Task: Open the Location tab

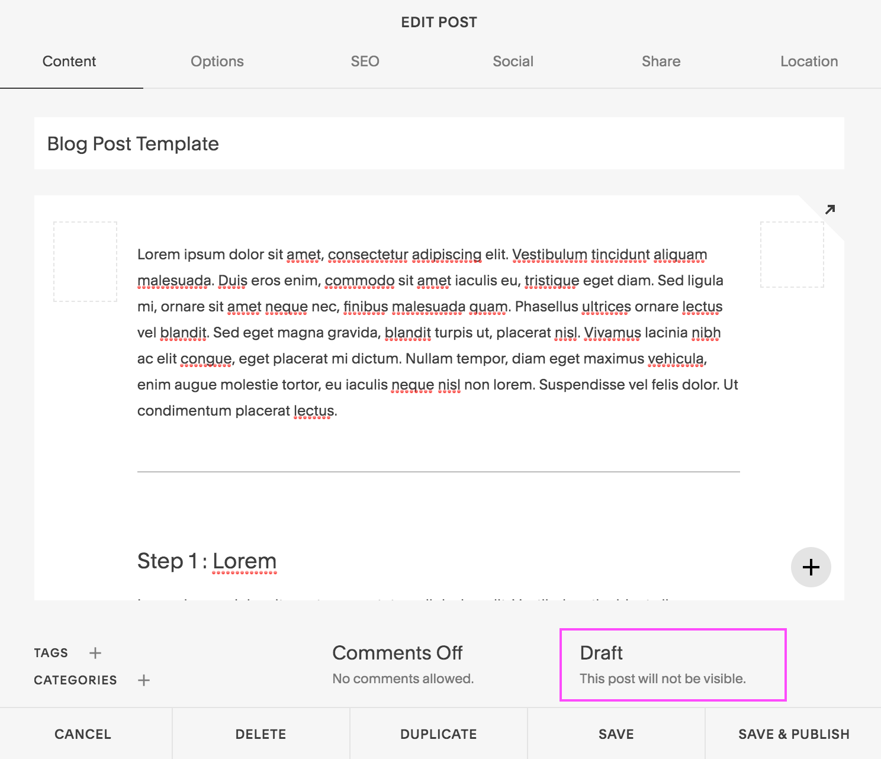Action: (x=809, y=61)
